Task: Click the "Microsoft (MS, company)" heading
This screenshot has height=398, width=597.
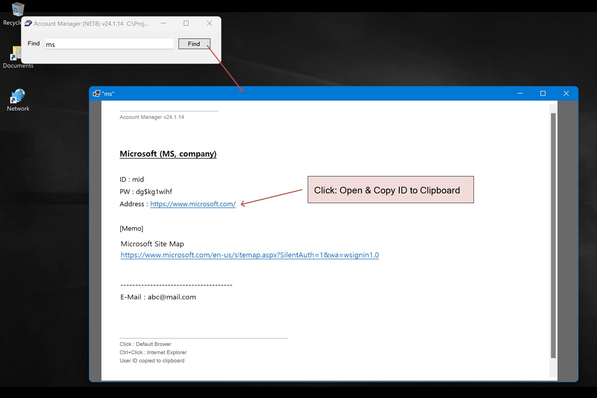Action: (168, 154)
